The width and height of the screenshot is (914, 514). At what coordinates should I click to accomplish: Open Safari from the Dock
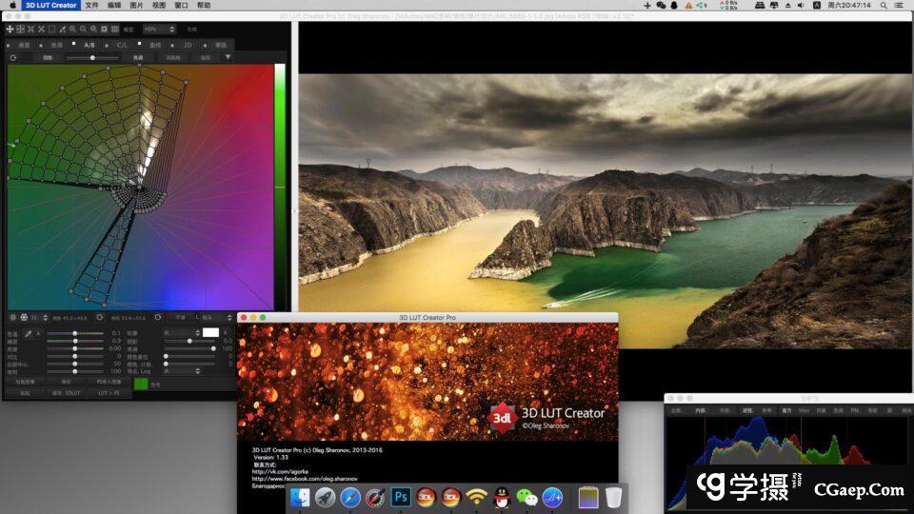[x=350, y=497]
